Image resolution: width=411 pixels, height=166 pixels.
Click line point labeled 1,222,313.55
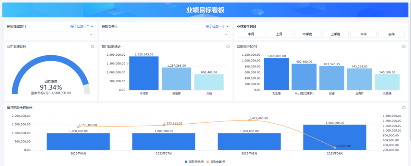(x=164, y=125)
